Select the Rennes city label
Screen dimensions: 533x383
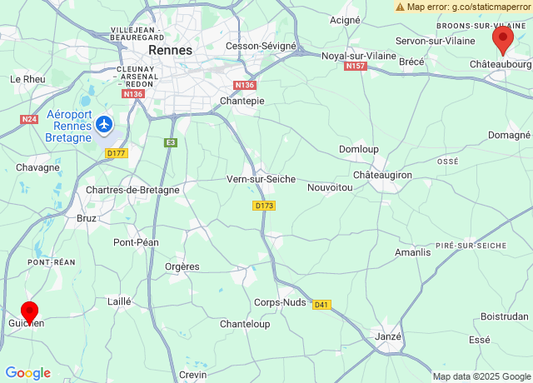coord(170,50)
